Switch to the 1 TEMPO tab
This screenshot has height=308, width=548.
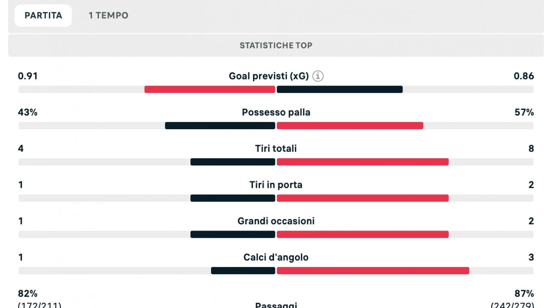pyautogui.click(x=108, y=15)
